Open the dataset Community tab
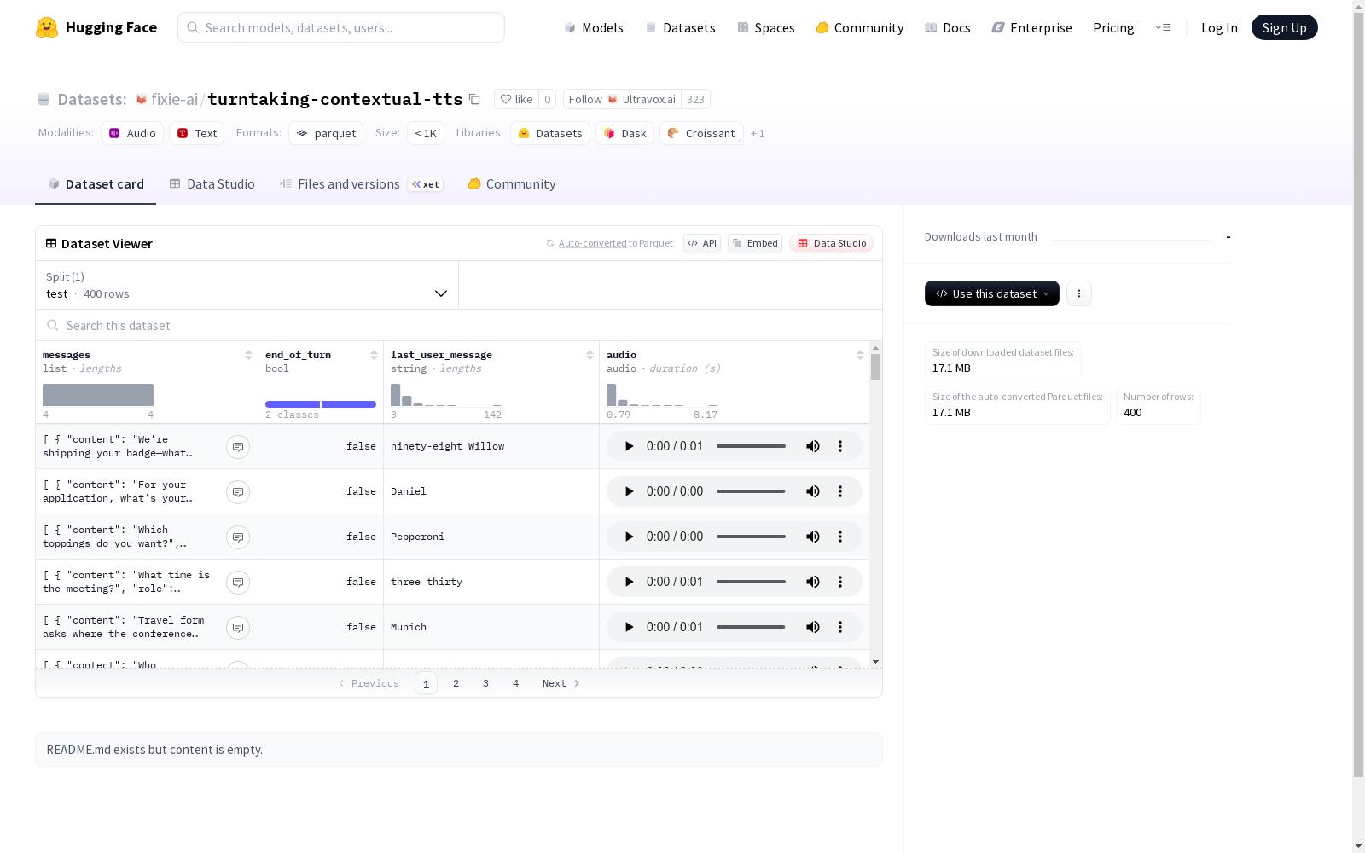Screen dimensions: 1365x853 click(512, 184)
